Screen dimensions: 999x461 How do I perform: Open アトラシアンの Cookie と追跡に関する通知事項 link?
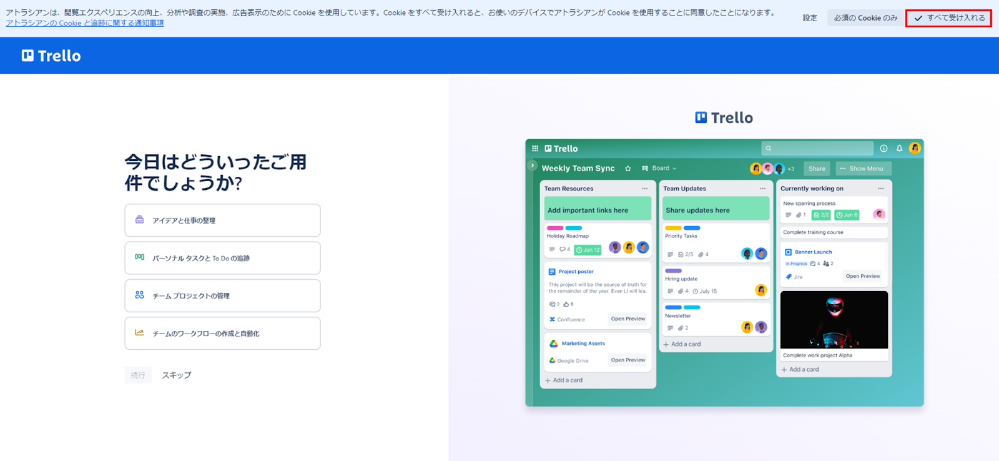[85, 23]
